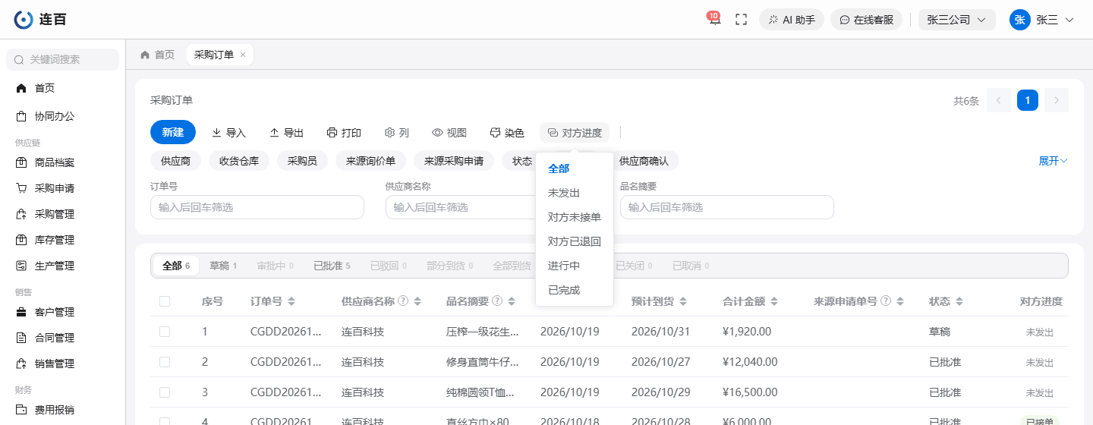Open the 供应商 filter chip
Screen dimensions: 1093x425
(x=175, y=161)
